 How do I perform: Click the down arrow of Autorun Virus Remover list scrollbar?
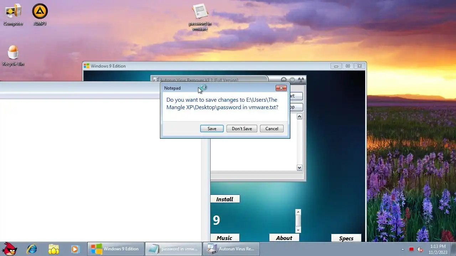point(299,167)
